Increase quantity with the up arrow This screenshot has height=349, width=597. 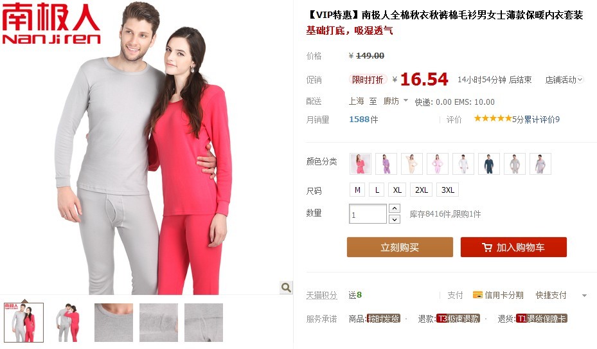pyautogui.click(x=395, y=208)
